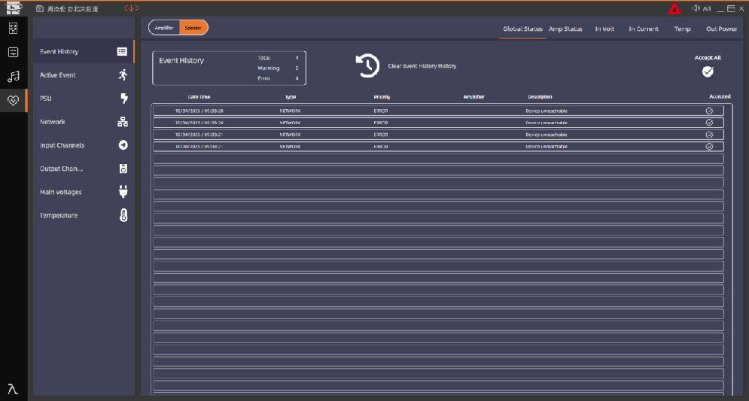This screenshot has height=401, width=749.
Task: Click the Description column header
Action: [540, 97]
